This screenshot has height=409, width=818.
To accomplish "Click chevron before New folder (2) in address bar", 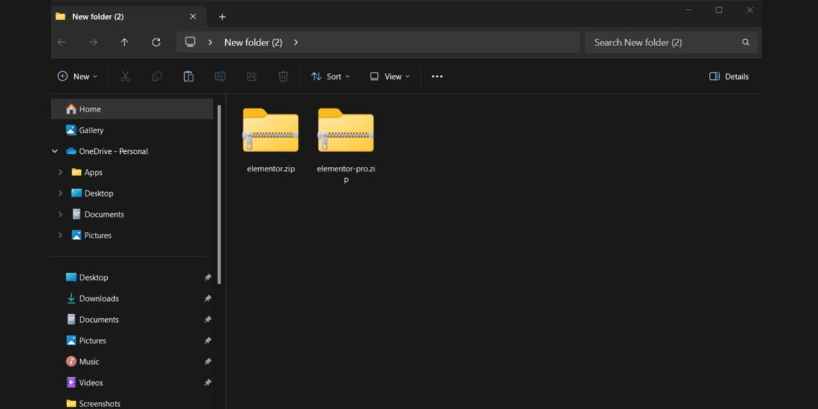I will (x=210, y=42).
